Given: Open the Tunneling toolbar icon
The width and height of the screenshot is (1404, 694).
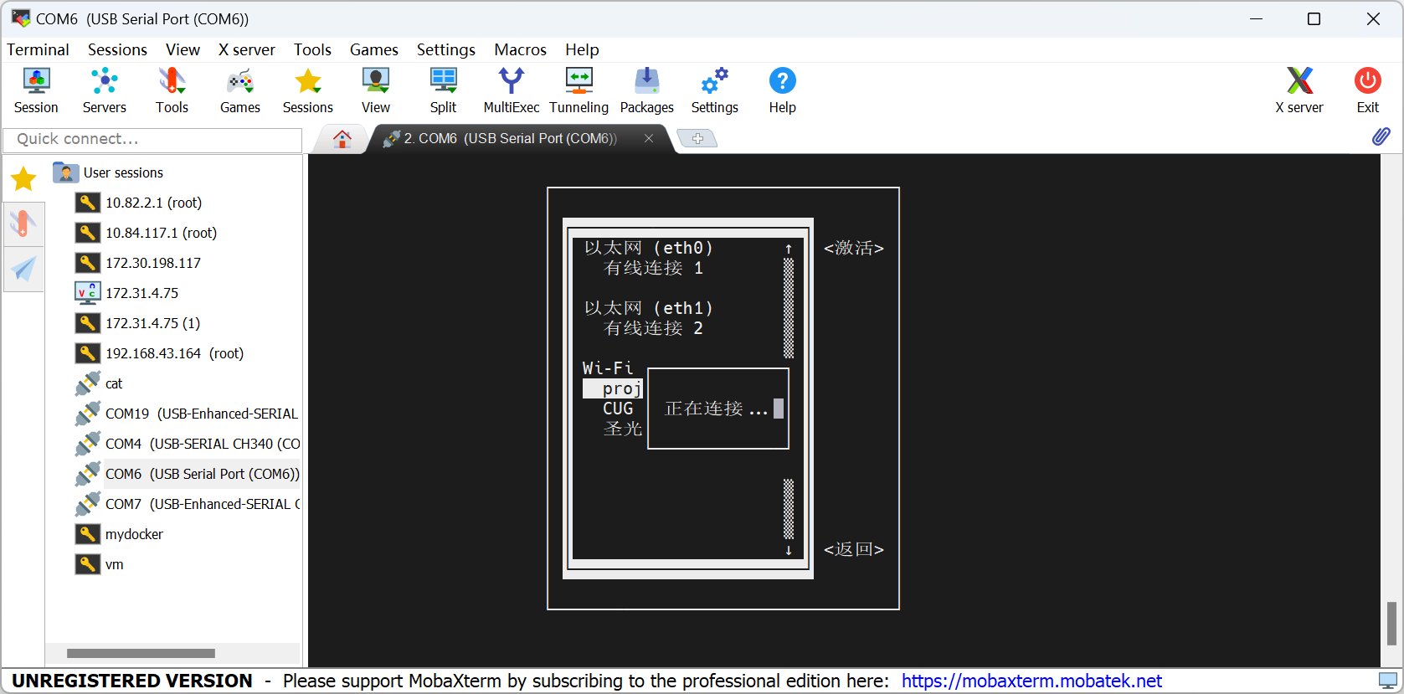Looking at the screenshot, I should tap(579, 90).
